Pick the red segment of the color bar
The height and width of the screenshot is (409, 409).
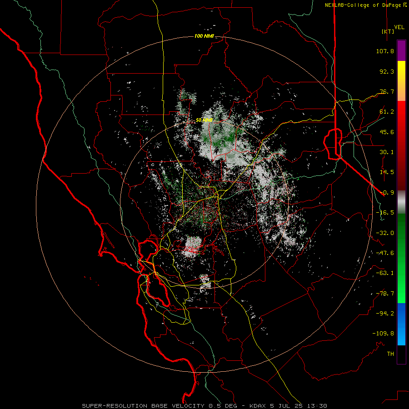(401, 145)
